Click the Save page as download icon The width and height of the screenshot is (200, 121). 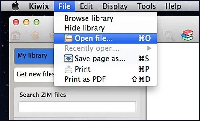[68, 59]
